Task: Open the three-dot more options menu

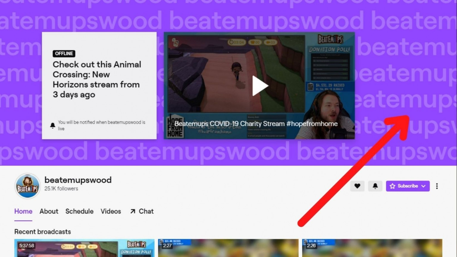Action: click(x=437, y=186)
